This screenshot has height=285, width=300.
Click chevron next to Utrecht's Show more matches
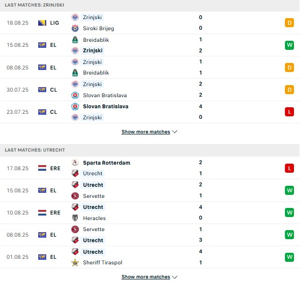coord(174,277)
